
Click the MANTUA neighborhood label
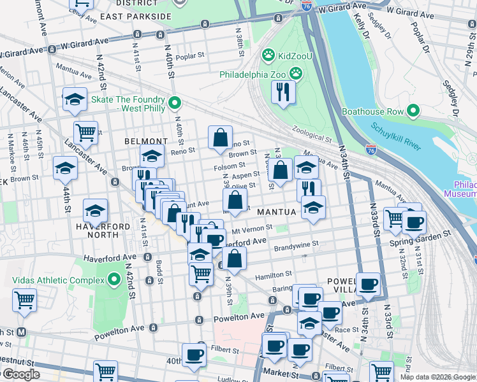click(277, 212)
